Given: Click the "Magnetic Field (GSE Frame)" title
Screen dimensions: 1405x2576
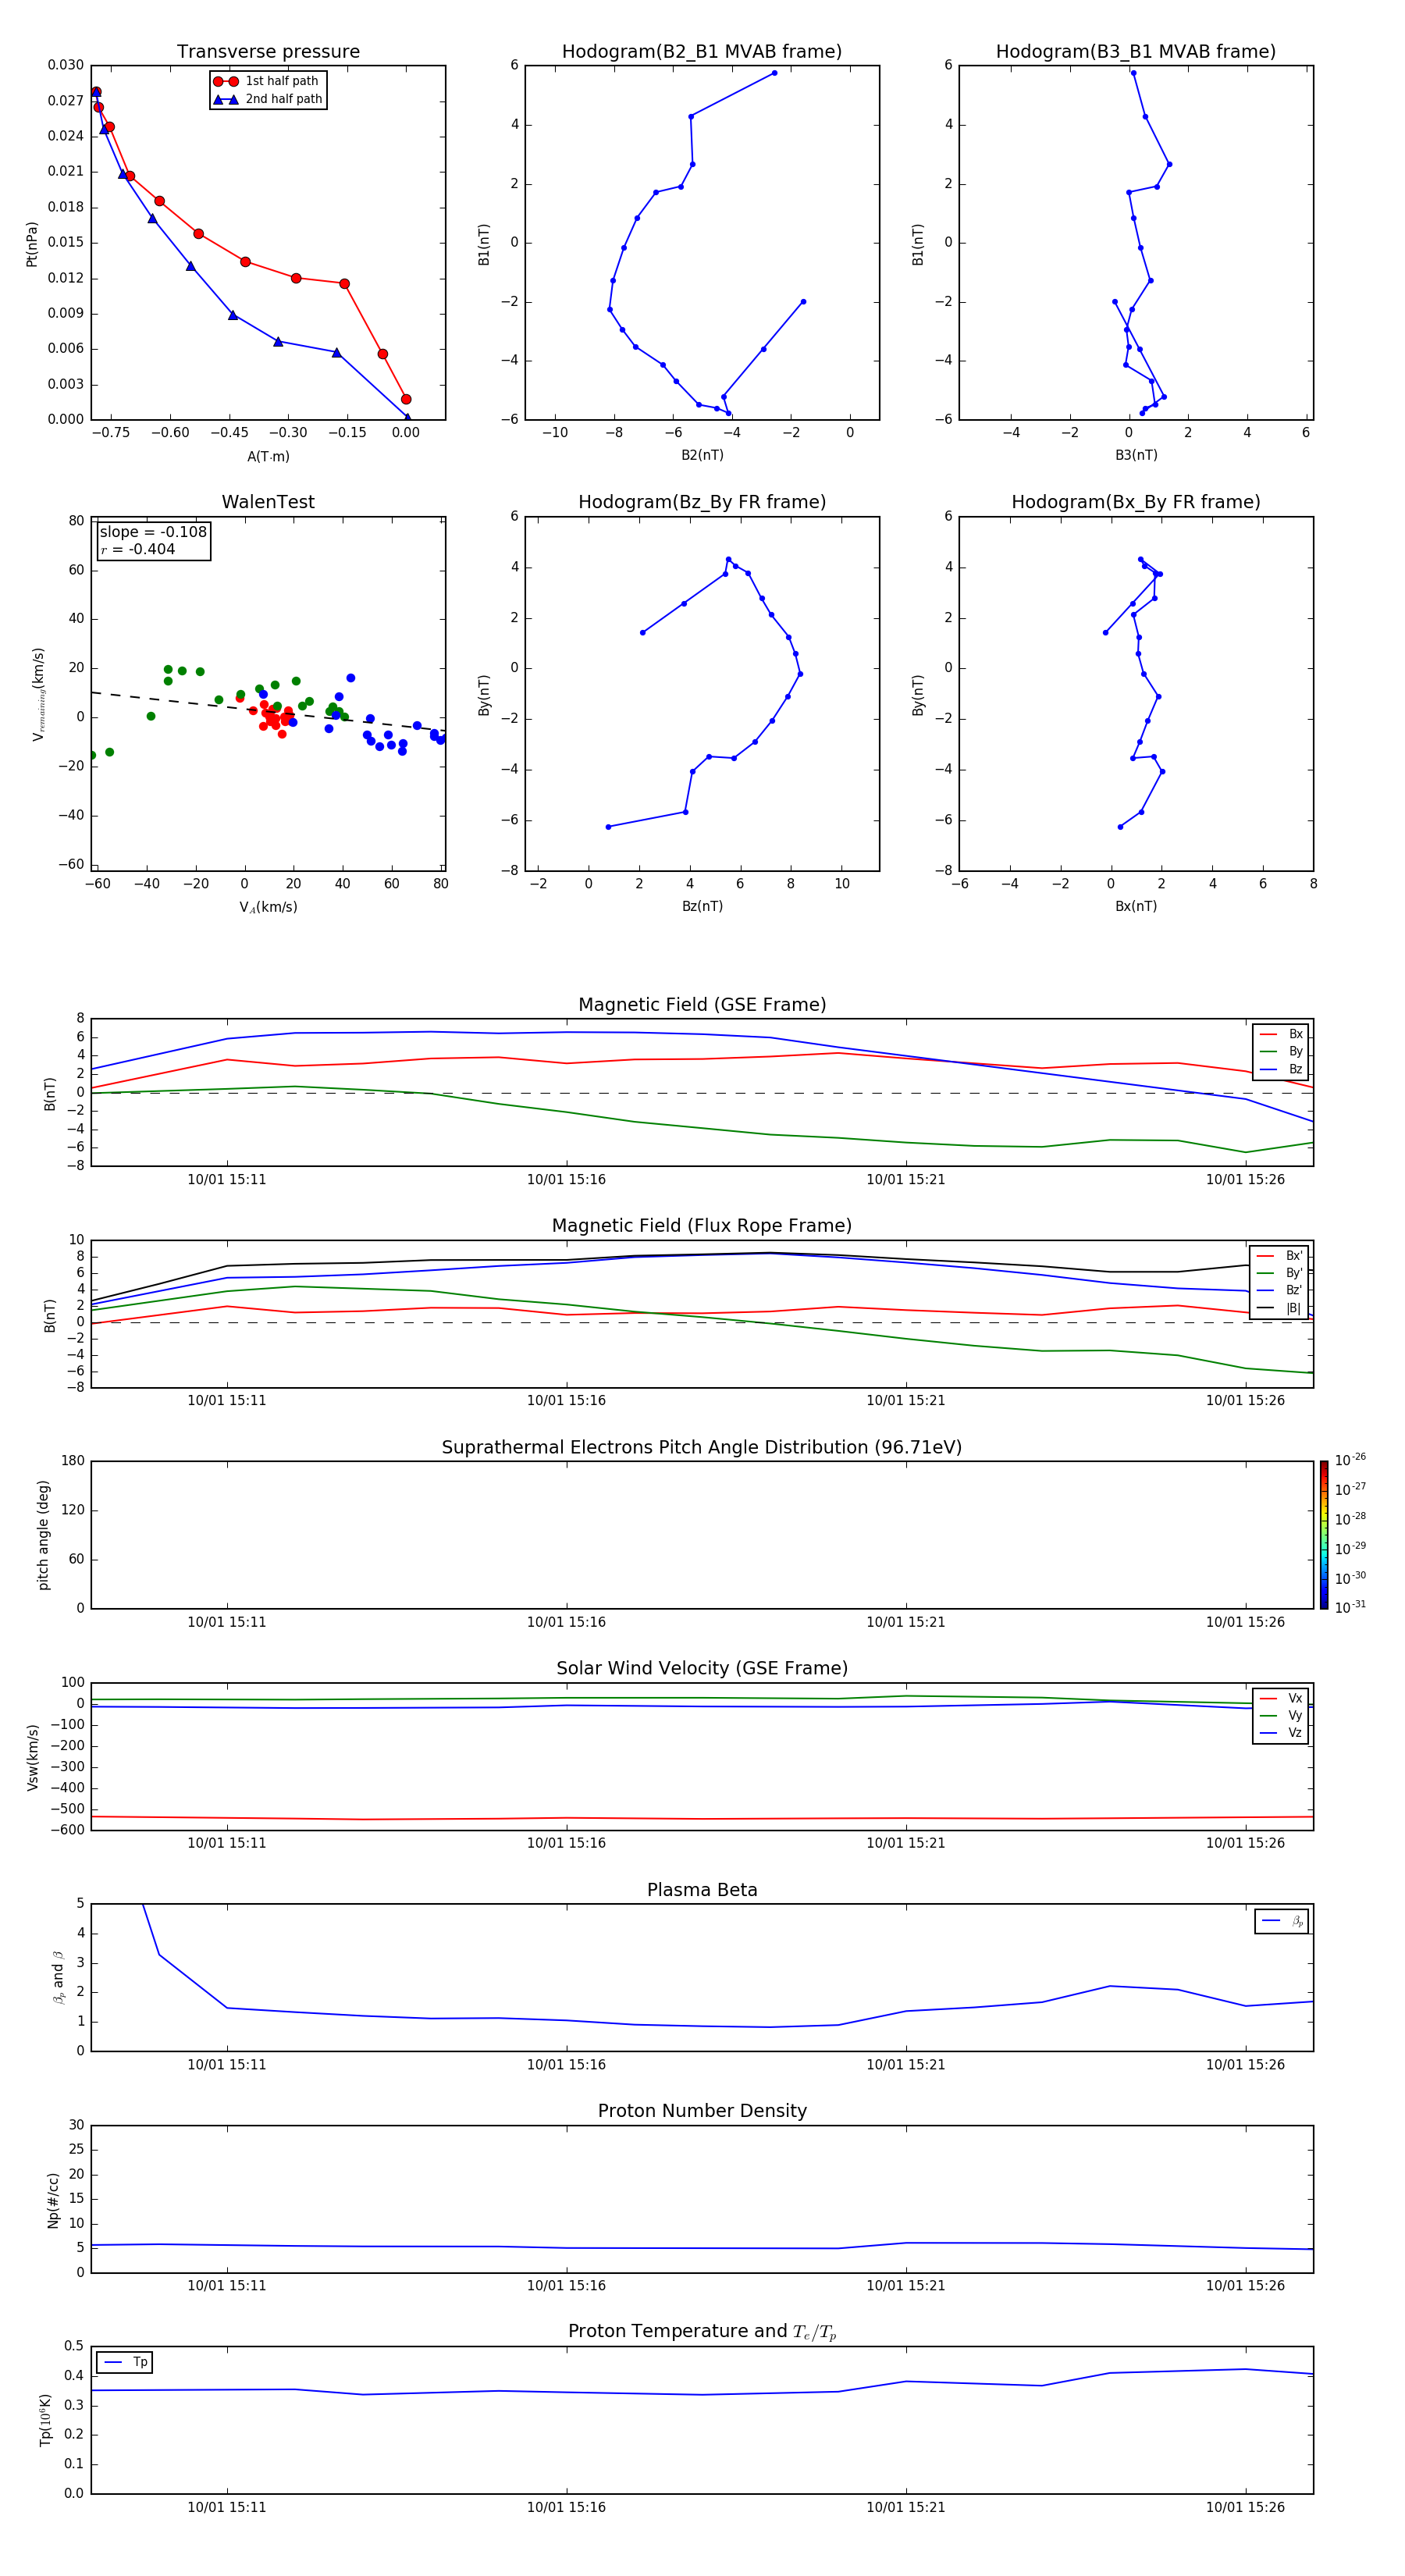Looking at the screenshot, I should point(702,1005).
